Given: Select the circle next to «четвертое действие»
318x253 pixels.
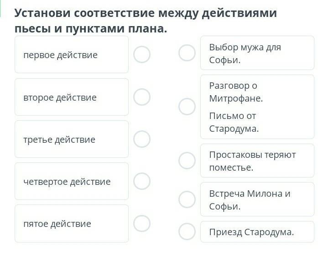Looking at the screenshot, I should (x=142, y=181).
